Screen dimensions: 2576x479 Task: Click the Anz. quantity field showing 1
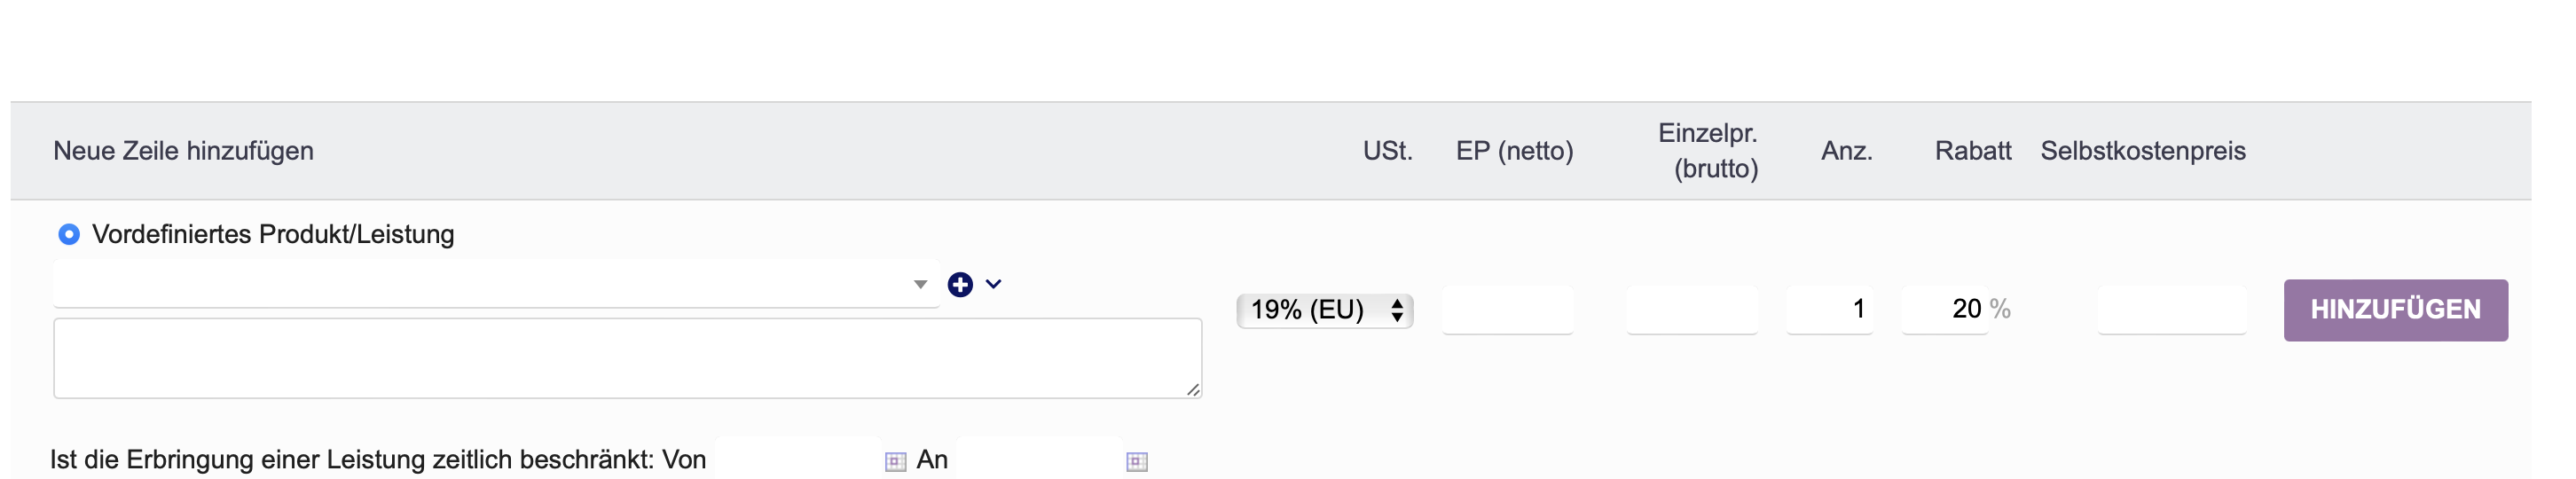click(x=1829, y=310)
